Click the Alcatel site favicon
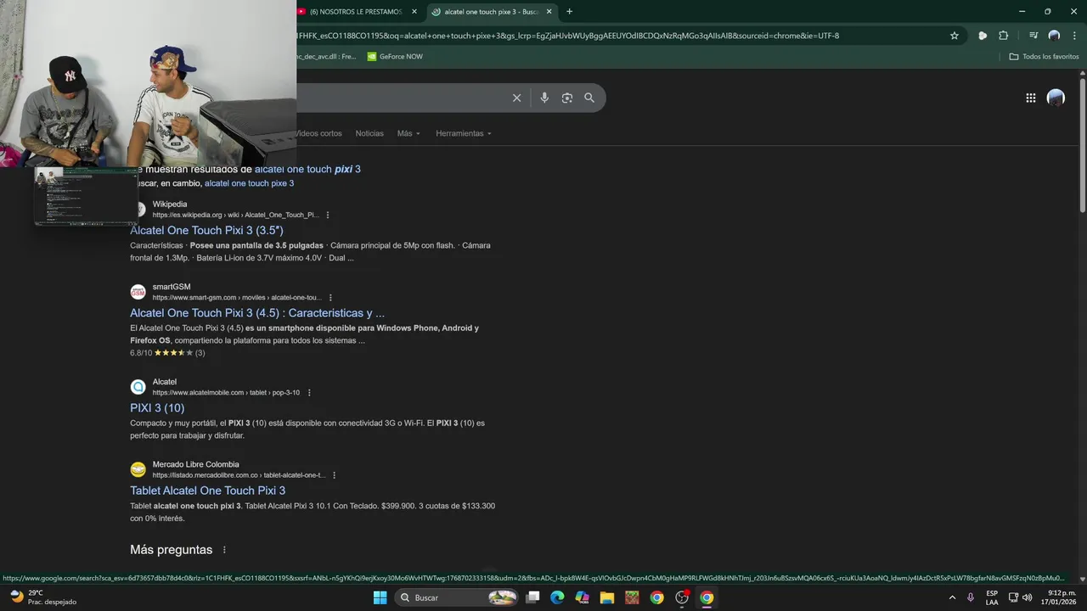This screenshot has height=611, width=1087. (138, 387)
